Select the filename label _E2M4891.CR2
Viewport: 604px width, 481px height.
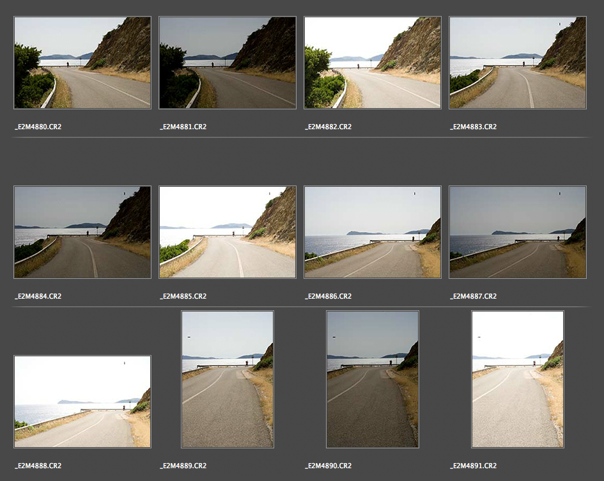[473, 466]
